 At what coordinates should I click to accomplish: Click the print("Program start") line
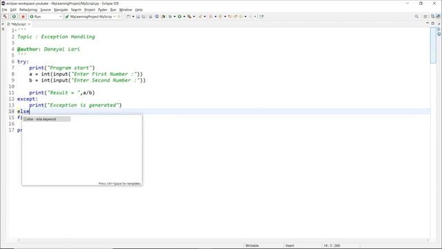pyautogui.click(x=62, y=68)
